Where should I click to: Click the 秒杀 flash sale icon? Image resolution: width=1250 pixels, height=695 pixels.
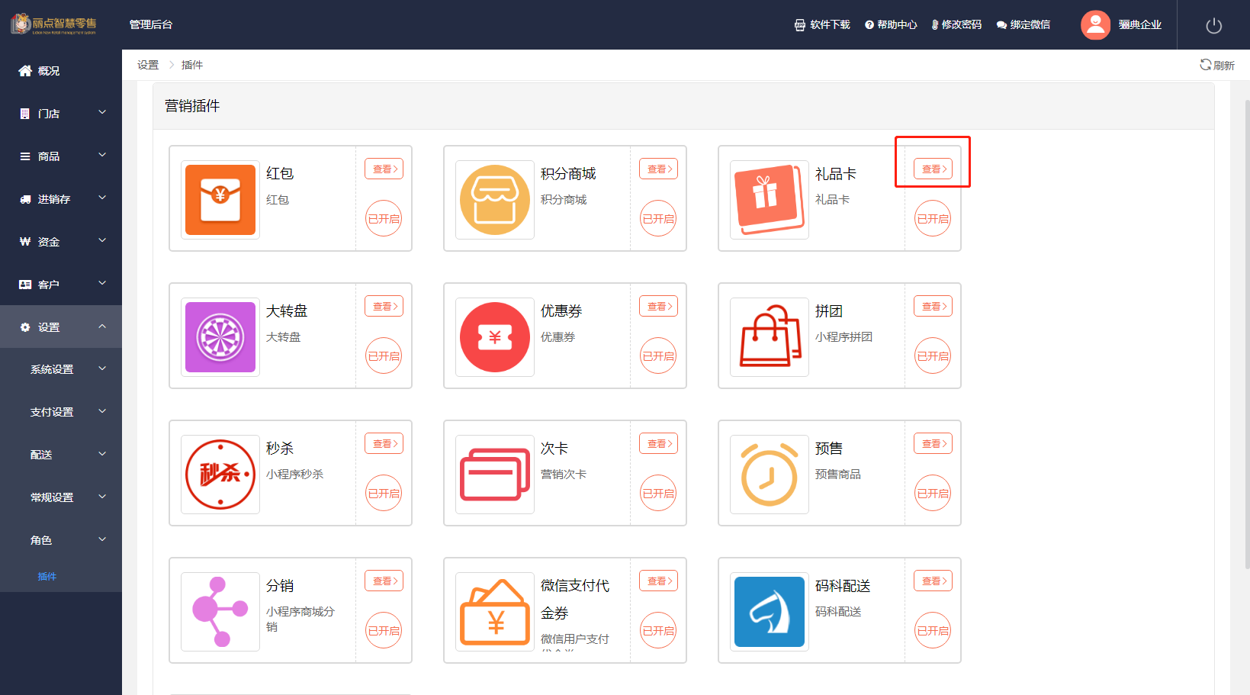(220, 475)
